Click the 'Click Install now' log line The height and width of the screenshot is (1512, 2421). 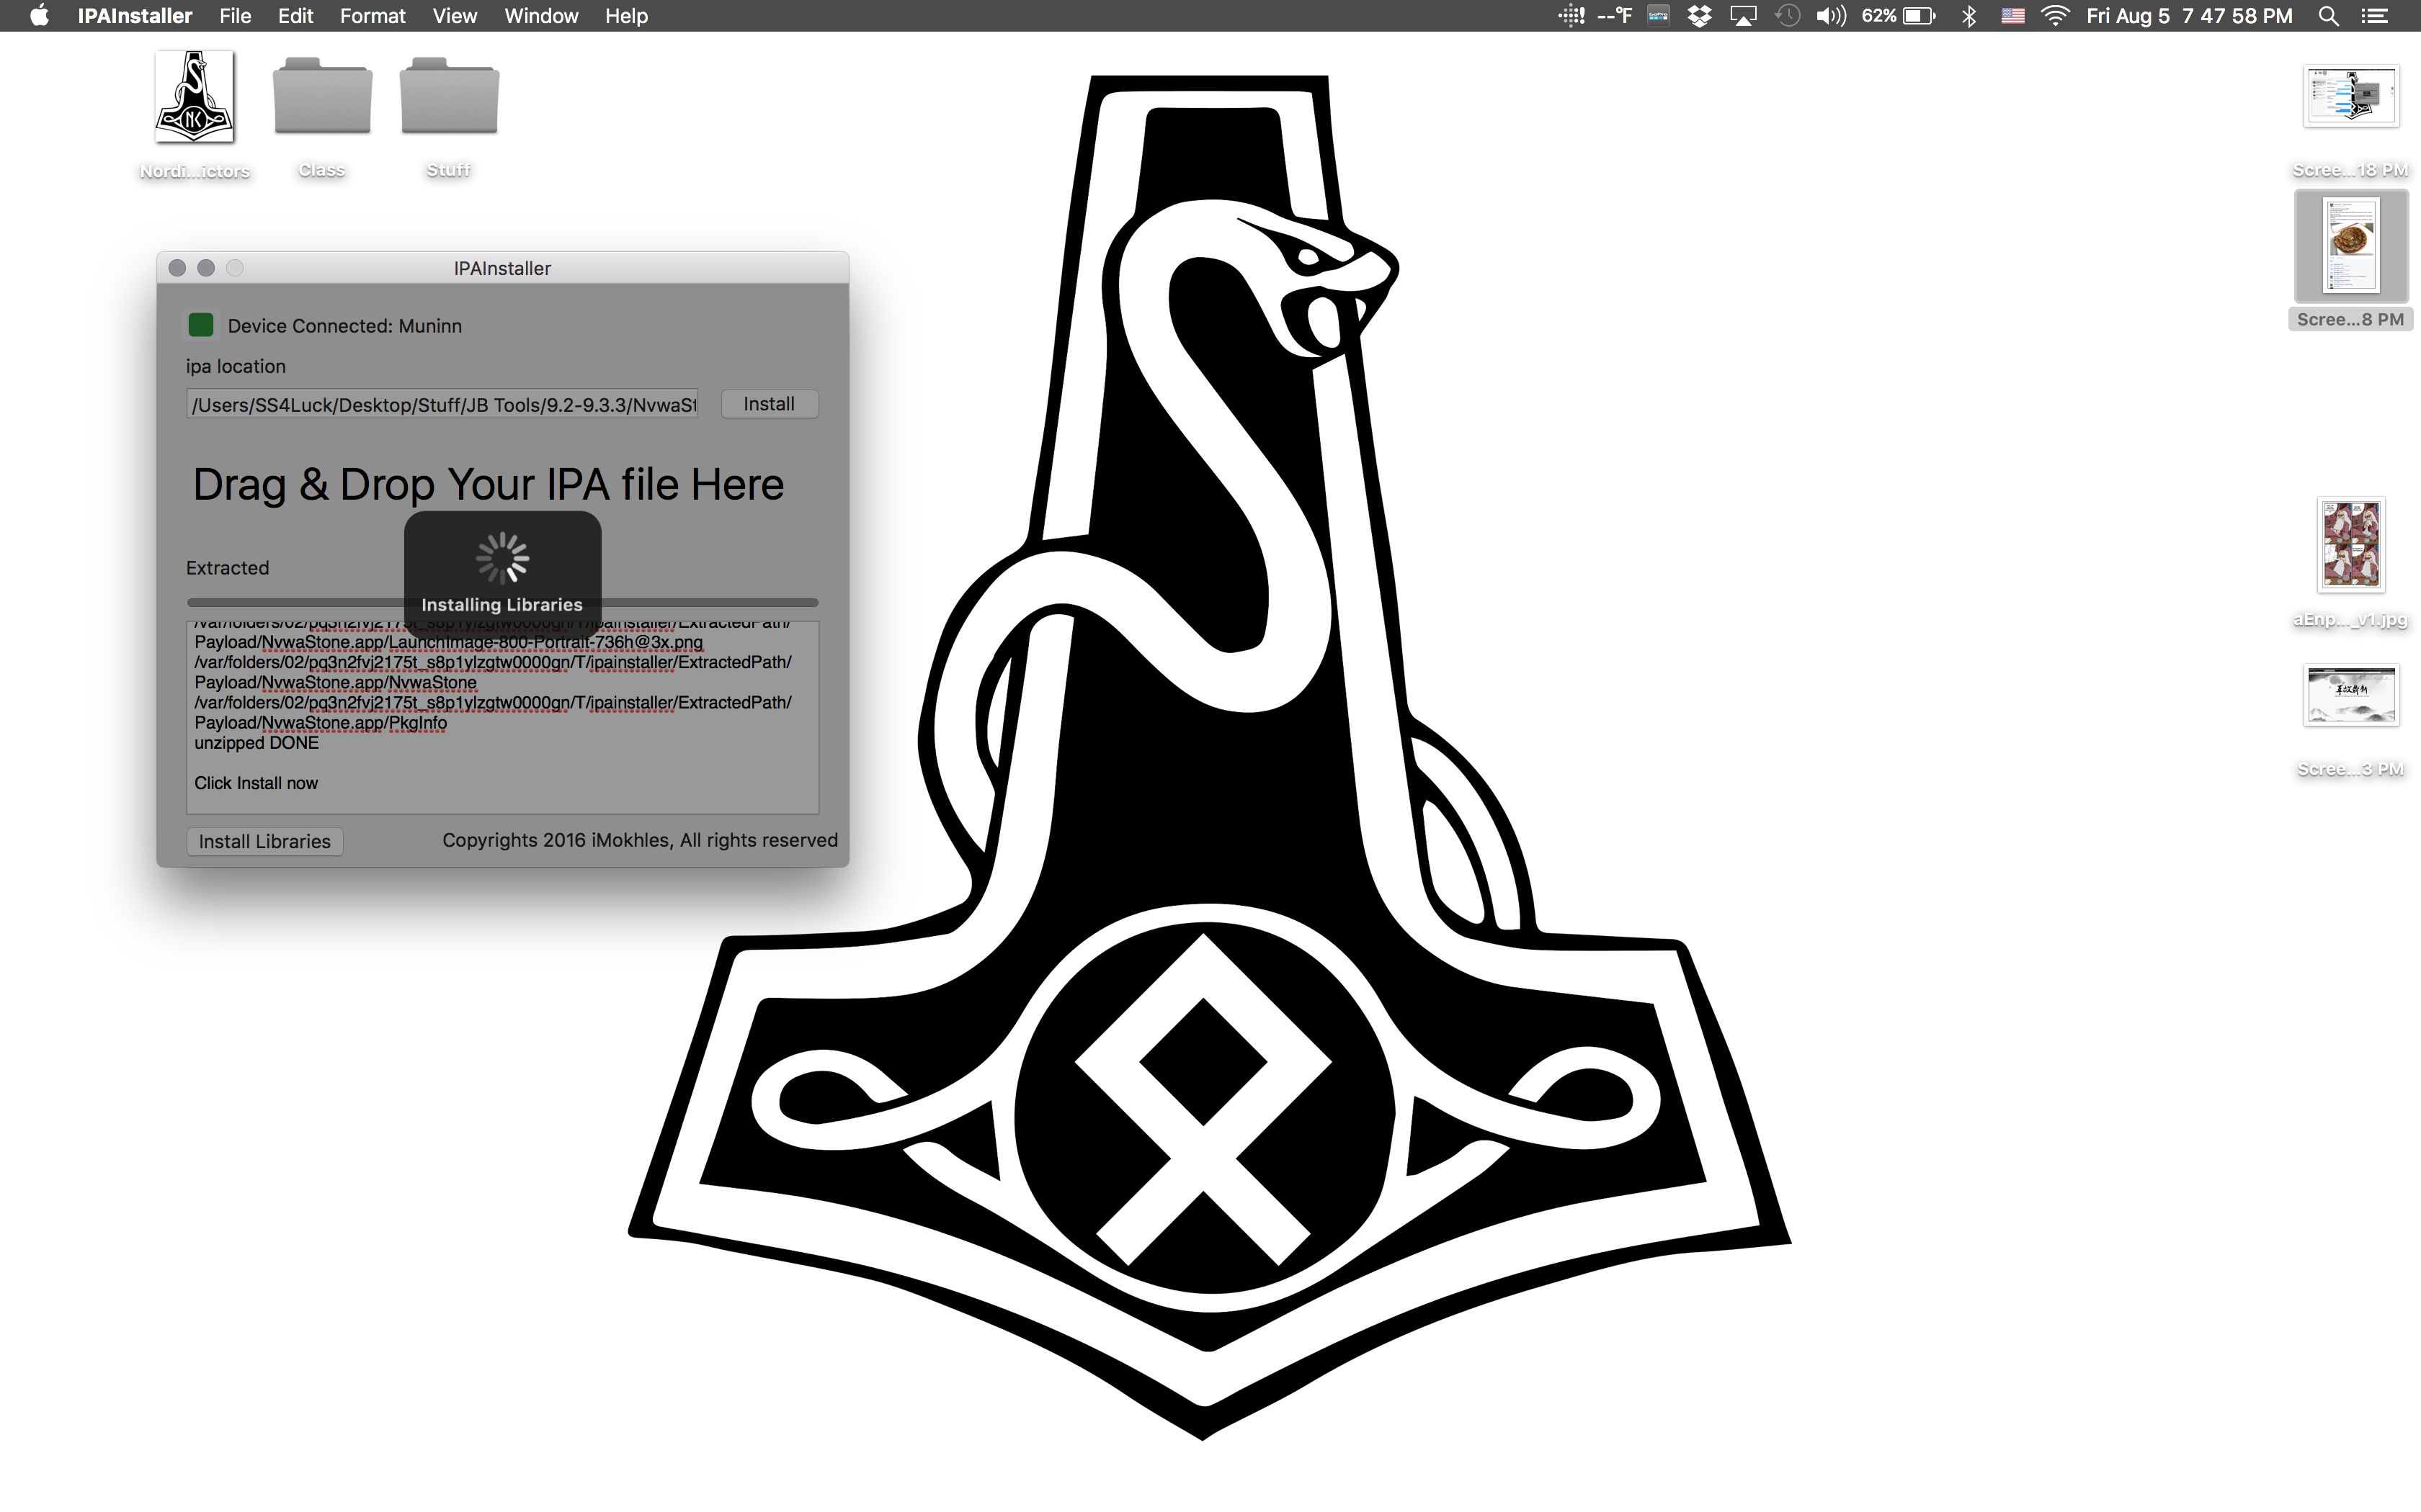tap(256, 783)
